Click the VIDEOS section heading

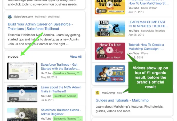[13, 57]
